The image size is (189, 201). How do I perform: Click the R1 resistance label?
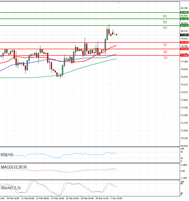(x=165, y=28)
